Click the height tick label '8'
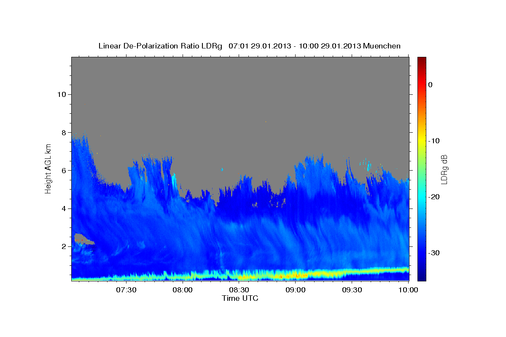The height and width of the screenshot is (337, 506). [64, 132]
